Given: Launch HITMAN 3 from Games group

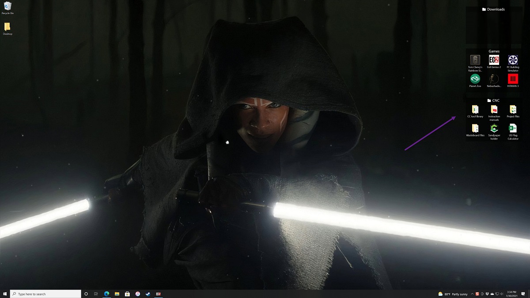Looking at the screenshot, I should [513, 81].
